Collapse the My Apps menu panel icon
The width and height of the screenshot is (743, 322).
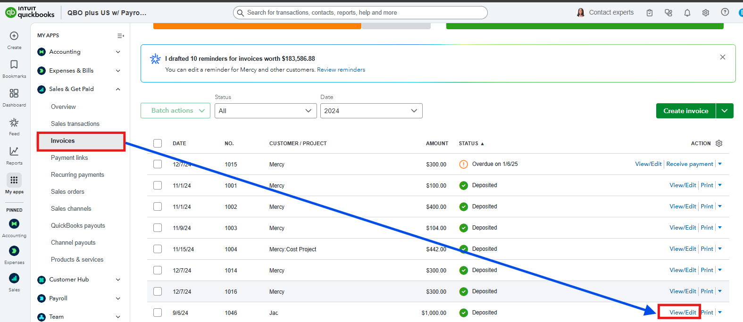pyautogui.click(x=120, y=36)
